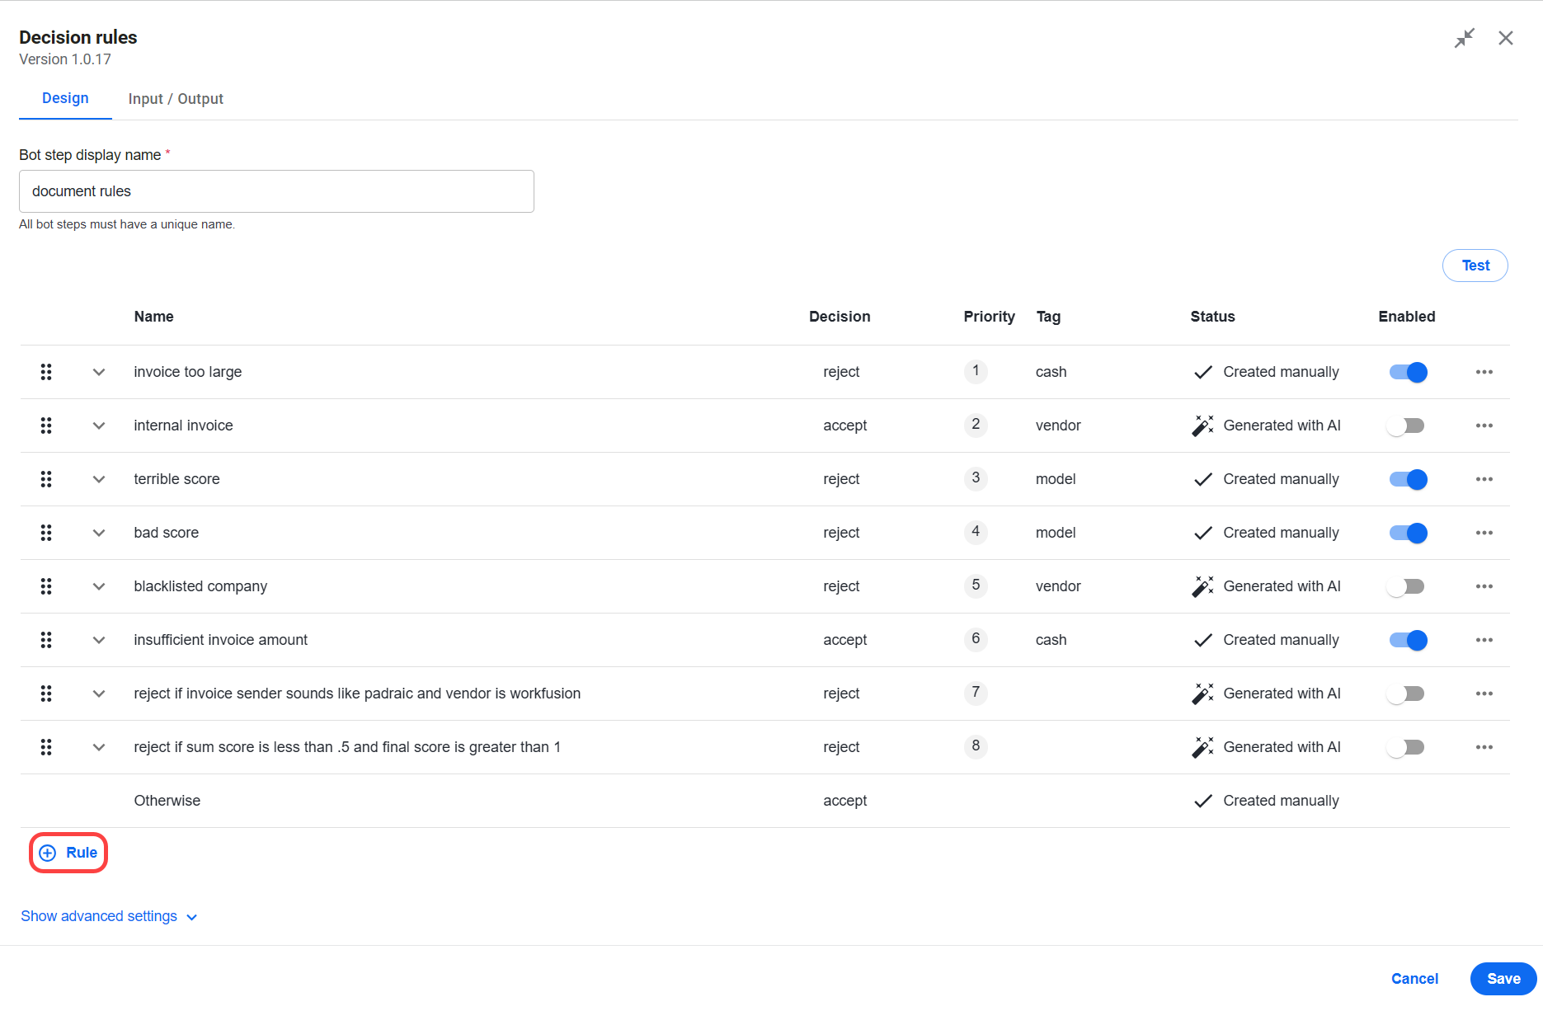Click priority badge 8
Screen dimensions: 1543x1011
[976, 746]
